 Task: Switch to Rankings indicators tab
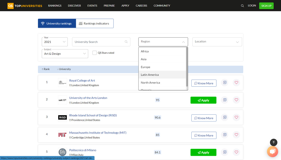(95, 23)
